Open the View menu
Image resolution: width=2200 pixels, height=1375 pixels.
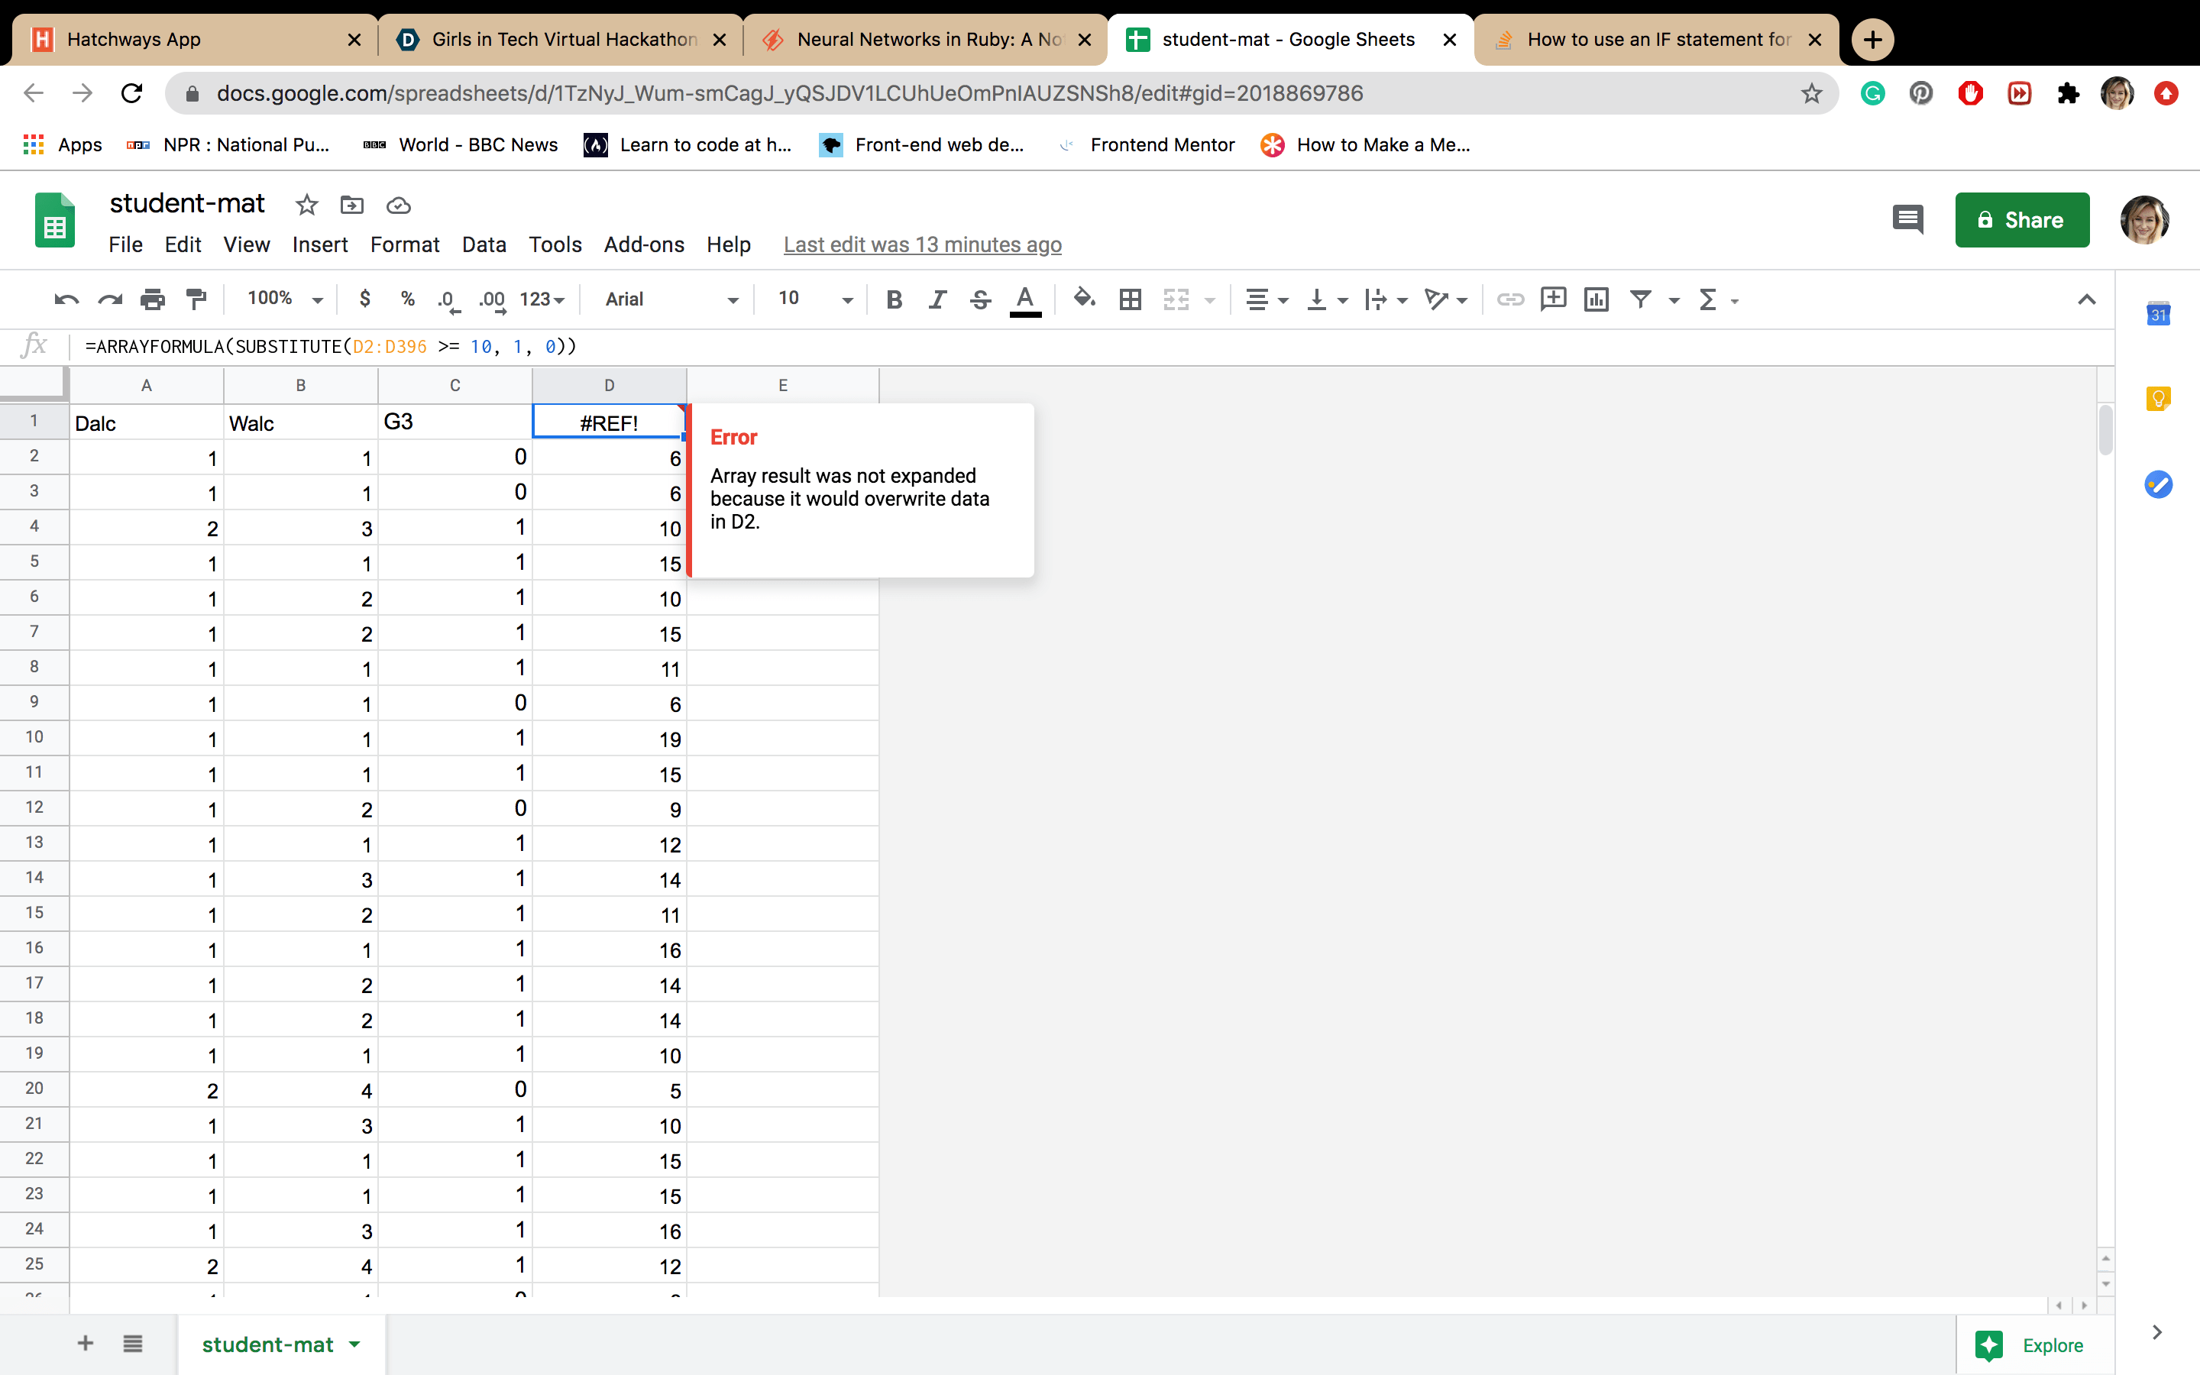pyautogui.click(x=247, y=244)
